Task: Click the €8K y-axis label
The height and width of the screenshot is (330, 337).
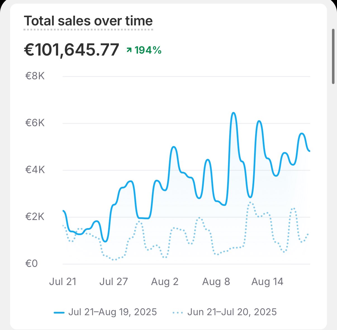Action: click(x=35, y=76)
